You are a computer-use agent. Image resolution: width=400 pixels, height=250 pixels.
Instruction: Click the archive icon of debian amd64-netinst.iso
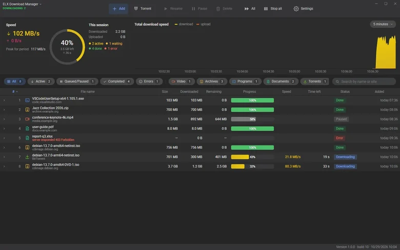27,148
